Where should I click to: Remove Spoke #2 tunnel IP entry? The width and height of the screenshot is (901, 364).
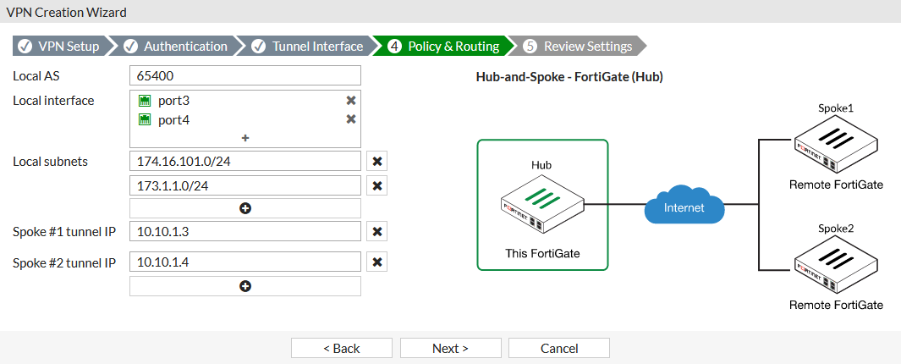pyautogui.click(x=377, y=262)
